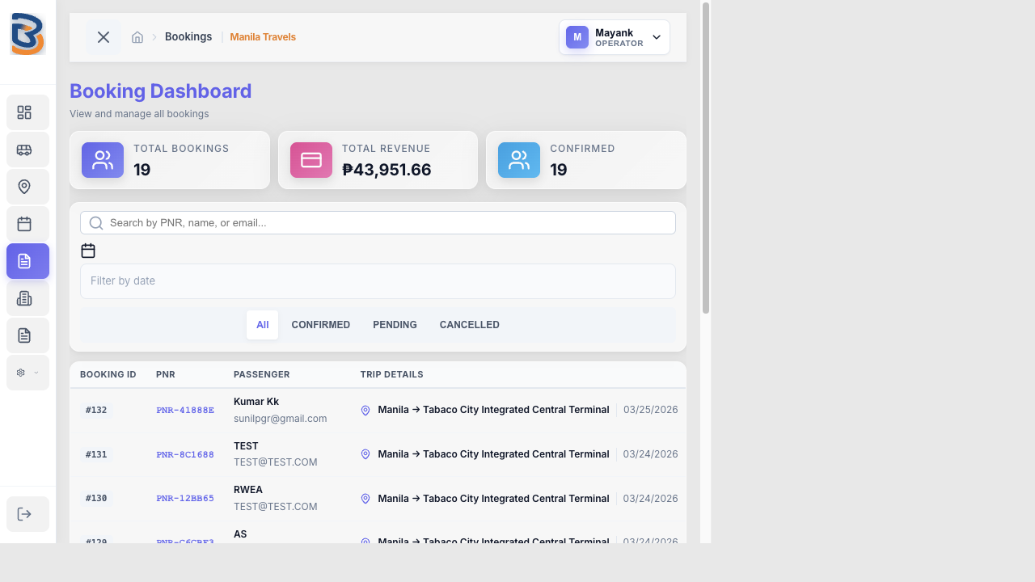The height and width of the screenshot is (582, 1035).
Task: Close the sidebar with the X button
Action: 103,37
